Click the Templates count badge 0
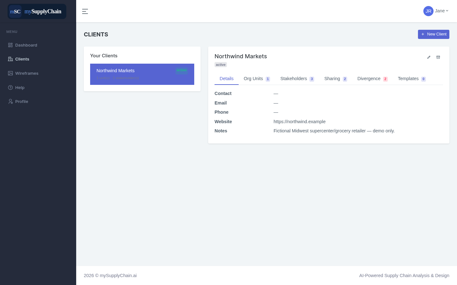This screenshot has height=285, width=457. point(423,79)
